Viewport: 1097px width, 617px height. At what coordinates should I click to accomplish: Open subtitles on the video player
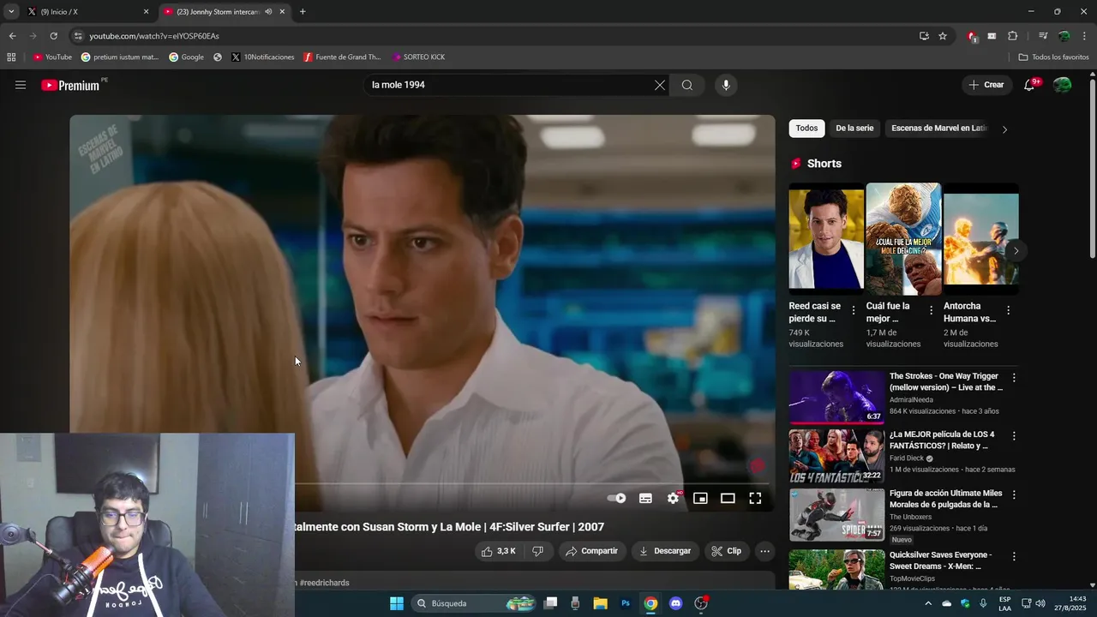pos(645,498)
